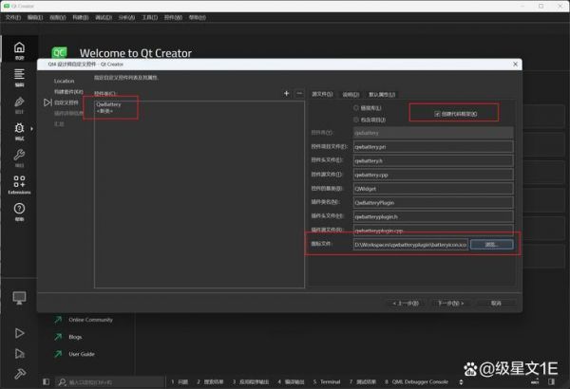570x389 pixels.
Task: Switch to Edit mode icon
Action: tap(19, 77)
